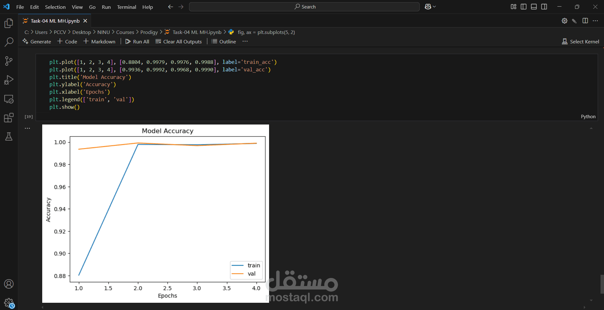Click the Desktop breadcrumb

(82, 32)
